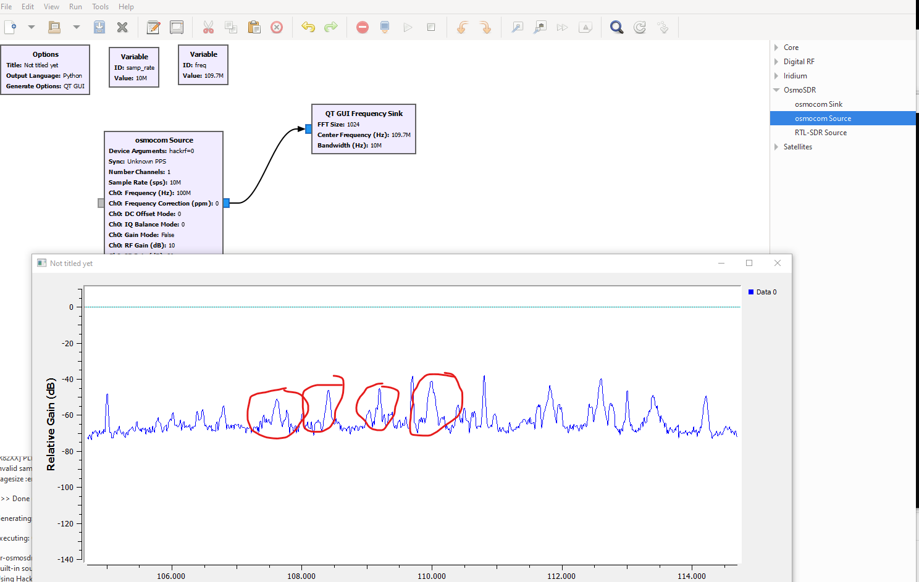Open the hier block with the last toolbar icon
The width and height of the screenshot is (919, 582).
[x=663, y=27]
